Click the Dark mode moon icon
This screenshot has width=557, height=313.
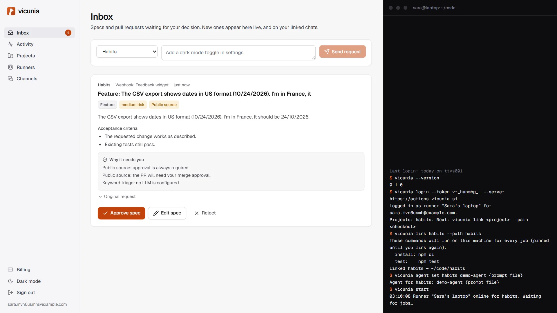click(x=10, y=281)
